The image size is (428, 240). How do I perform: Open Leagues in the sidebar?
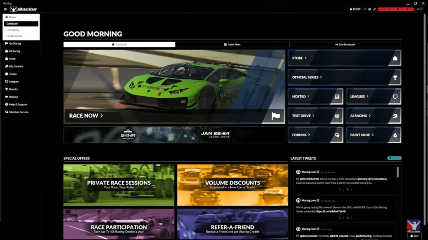[x=12, y=82]
